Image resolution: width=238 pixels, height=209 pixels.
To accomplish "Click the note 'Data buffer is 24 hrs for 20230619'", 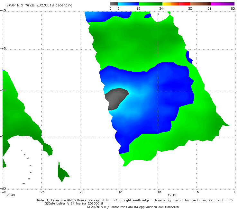I will tap(74, 204).
